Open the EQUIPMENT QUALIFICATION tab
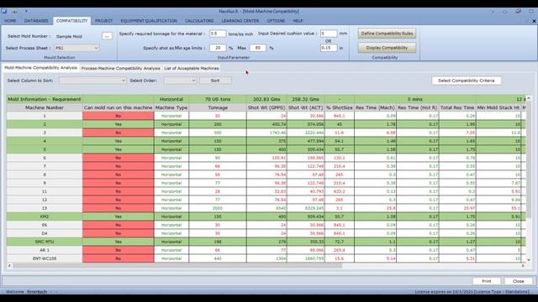 pos(149,21)
